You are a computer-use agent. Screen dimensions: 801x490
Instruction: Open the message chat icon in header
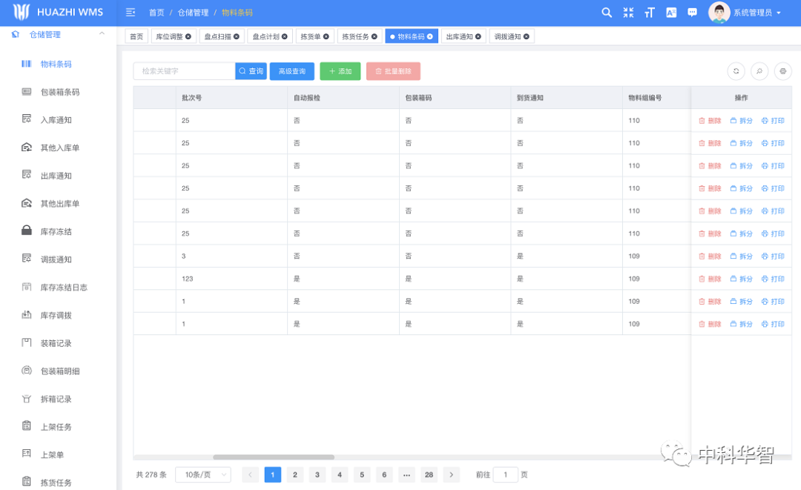point(693,13)
